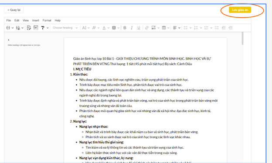
Task: Click the multi-level list icon
Action: point(206,28)
